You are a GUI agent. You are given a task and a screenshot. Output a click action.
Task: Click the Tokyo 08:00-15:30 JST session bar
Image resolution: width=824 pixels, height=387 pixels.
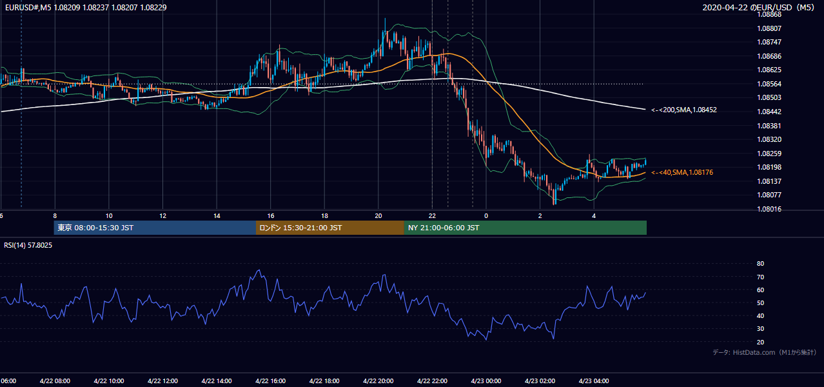click(x=155, y=228)
